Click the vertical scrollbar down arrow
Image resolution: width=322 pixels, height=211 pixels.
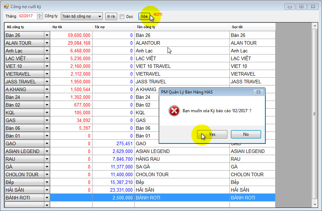[315, 205]
